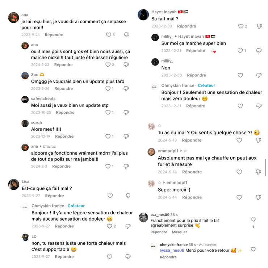Viewport: 268px width, 268px height.
Task: Like emmadpl1's "Absolument pas mal" comment
Action: 239,172
